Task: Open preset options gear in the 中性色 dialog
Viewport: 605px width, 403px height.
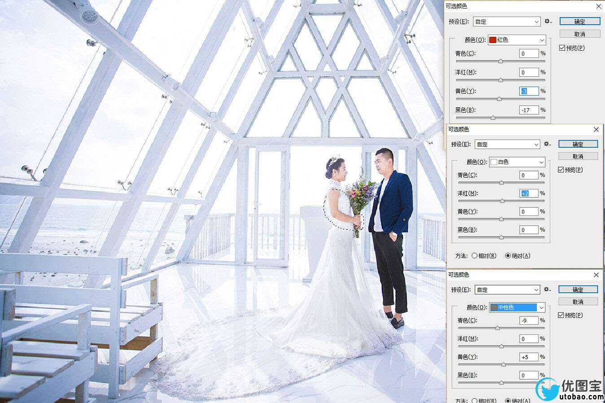Action: pos(547,289)
